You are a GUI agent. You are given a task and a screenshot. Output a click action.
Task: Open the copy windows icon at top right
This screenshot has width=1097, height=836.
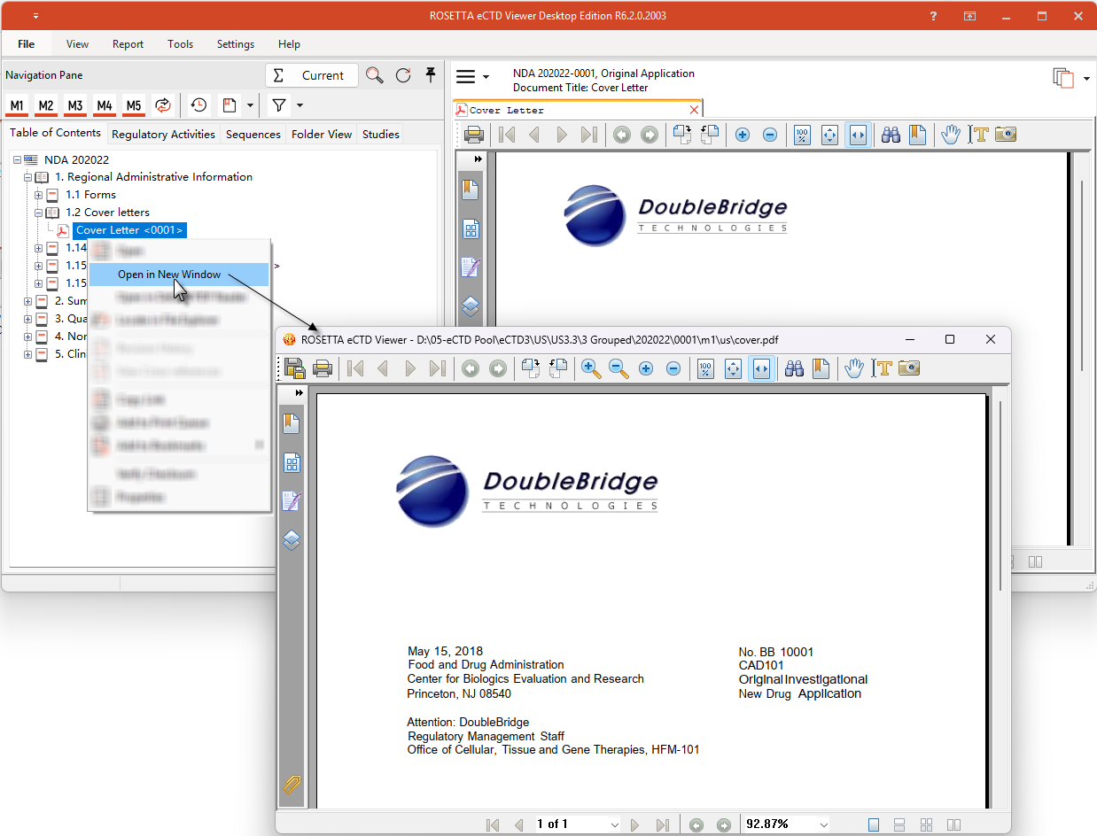(1063, 78)
